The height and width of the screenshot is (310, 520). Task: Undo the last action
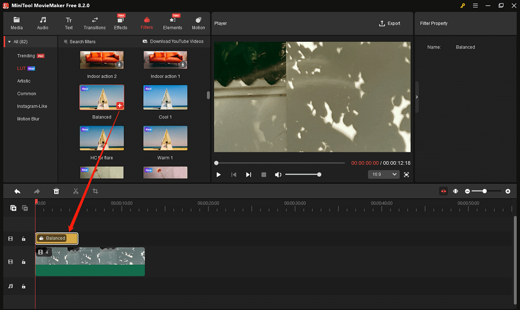17,192
